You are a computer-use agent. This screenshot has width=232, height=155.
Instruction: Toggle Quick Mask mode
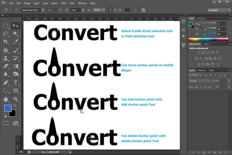6,123
